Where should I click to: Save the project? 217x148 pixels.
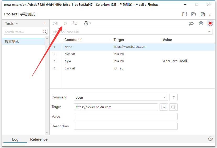tap(203, 14)
